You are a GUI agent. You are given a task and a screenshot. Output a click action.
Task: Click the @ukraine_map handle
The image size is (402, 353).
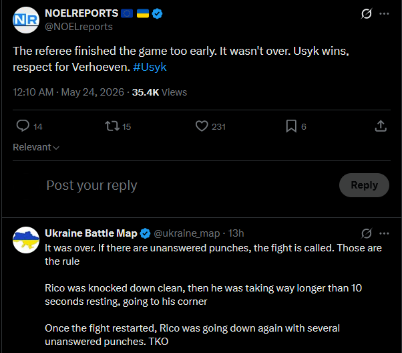point(187,233)
